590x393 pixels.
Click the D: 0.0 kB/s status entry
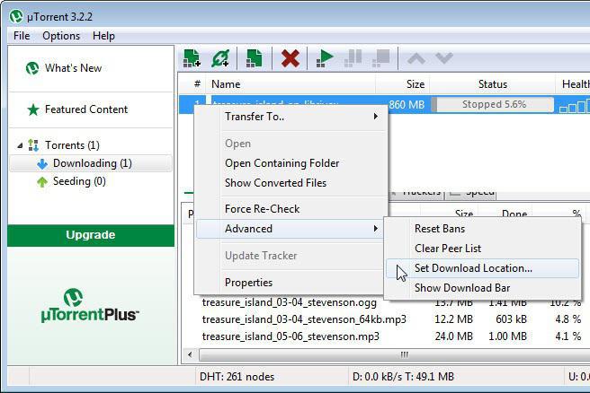pos(403,377)
